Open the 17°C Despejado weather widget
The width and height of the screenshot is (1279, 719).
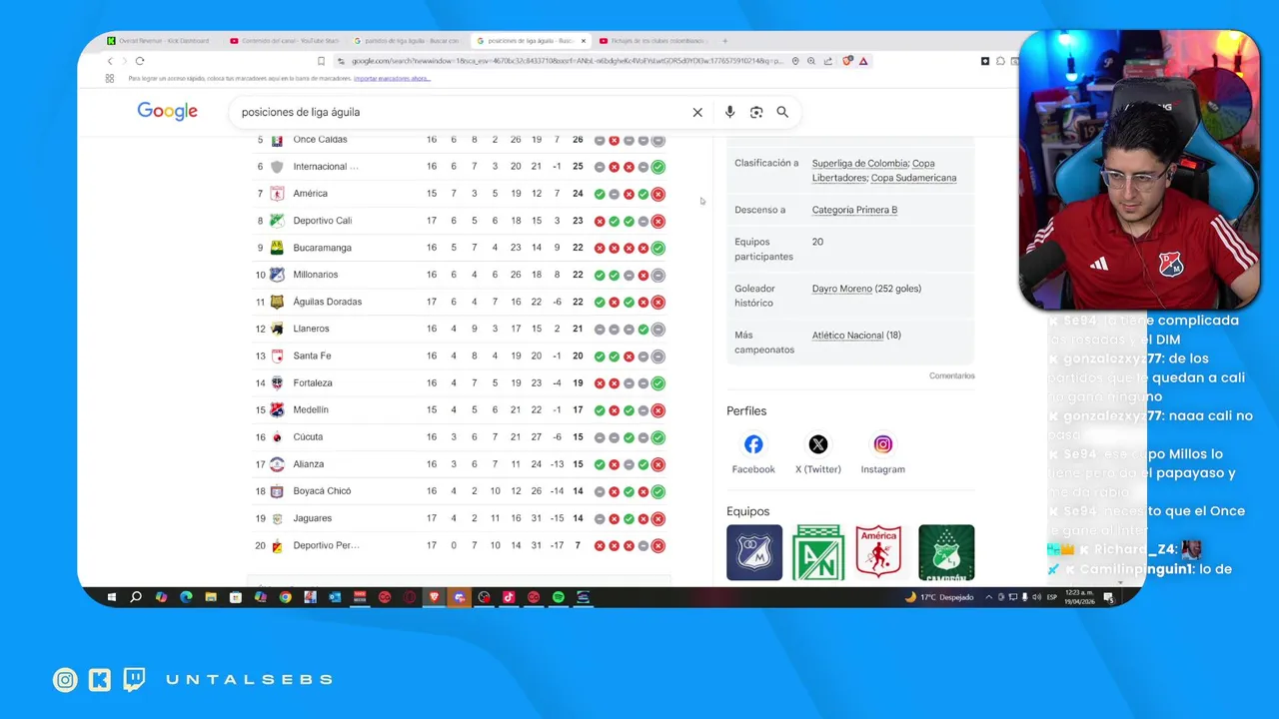click(x=939, y=597)
